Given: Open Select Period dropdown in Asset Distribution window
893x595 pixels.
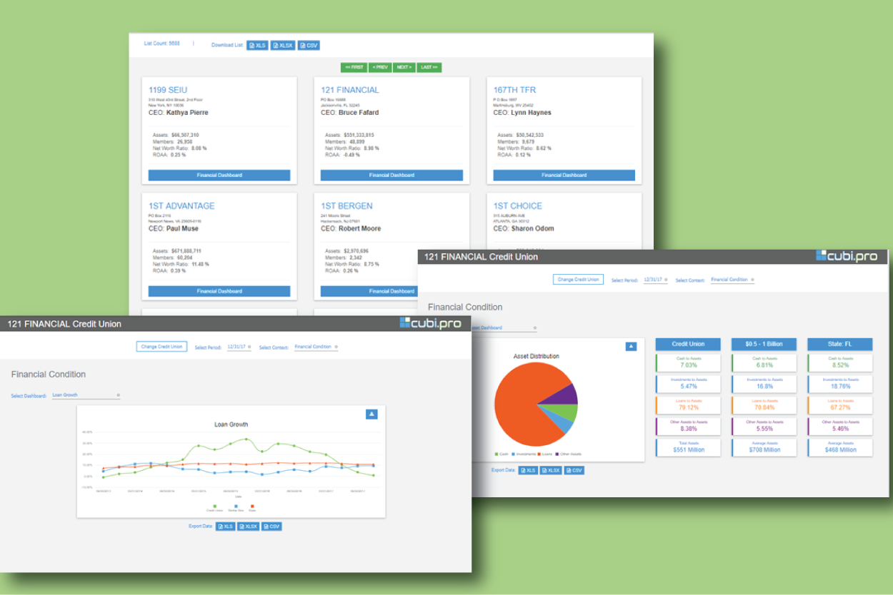Looking at the screenshot, I should pyautogui.click(x=655, y=280).
